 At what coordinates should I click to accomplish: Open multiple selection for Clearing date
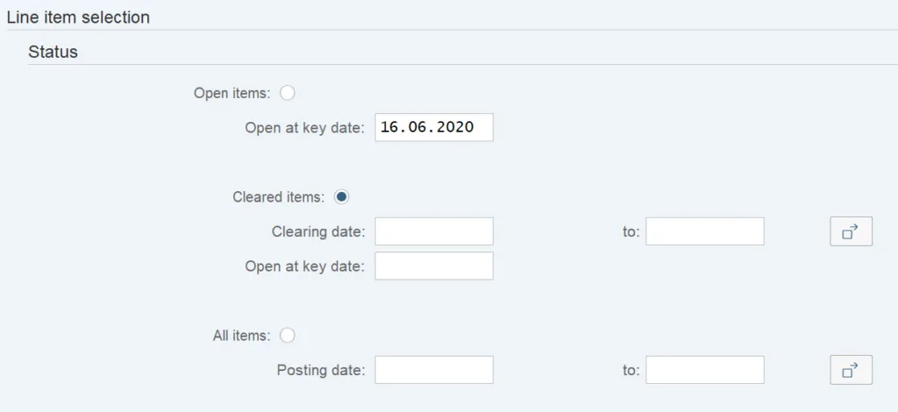pyautogui.click(x=851, y=232)
